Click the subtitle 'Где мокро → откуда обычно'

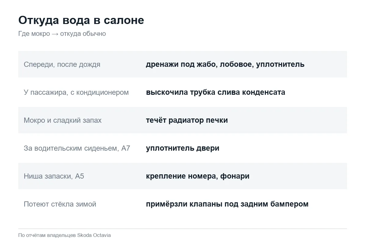(62, 34)
